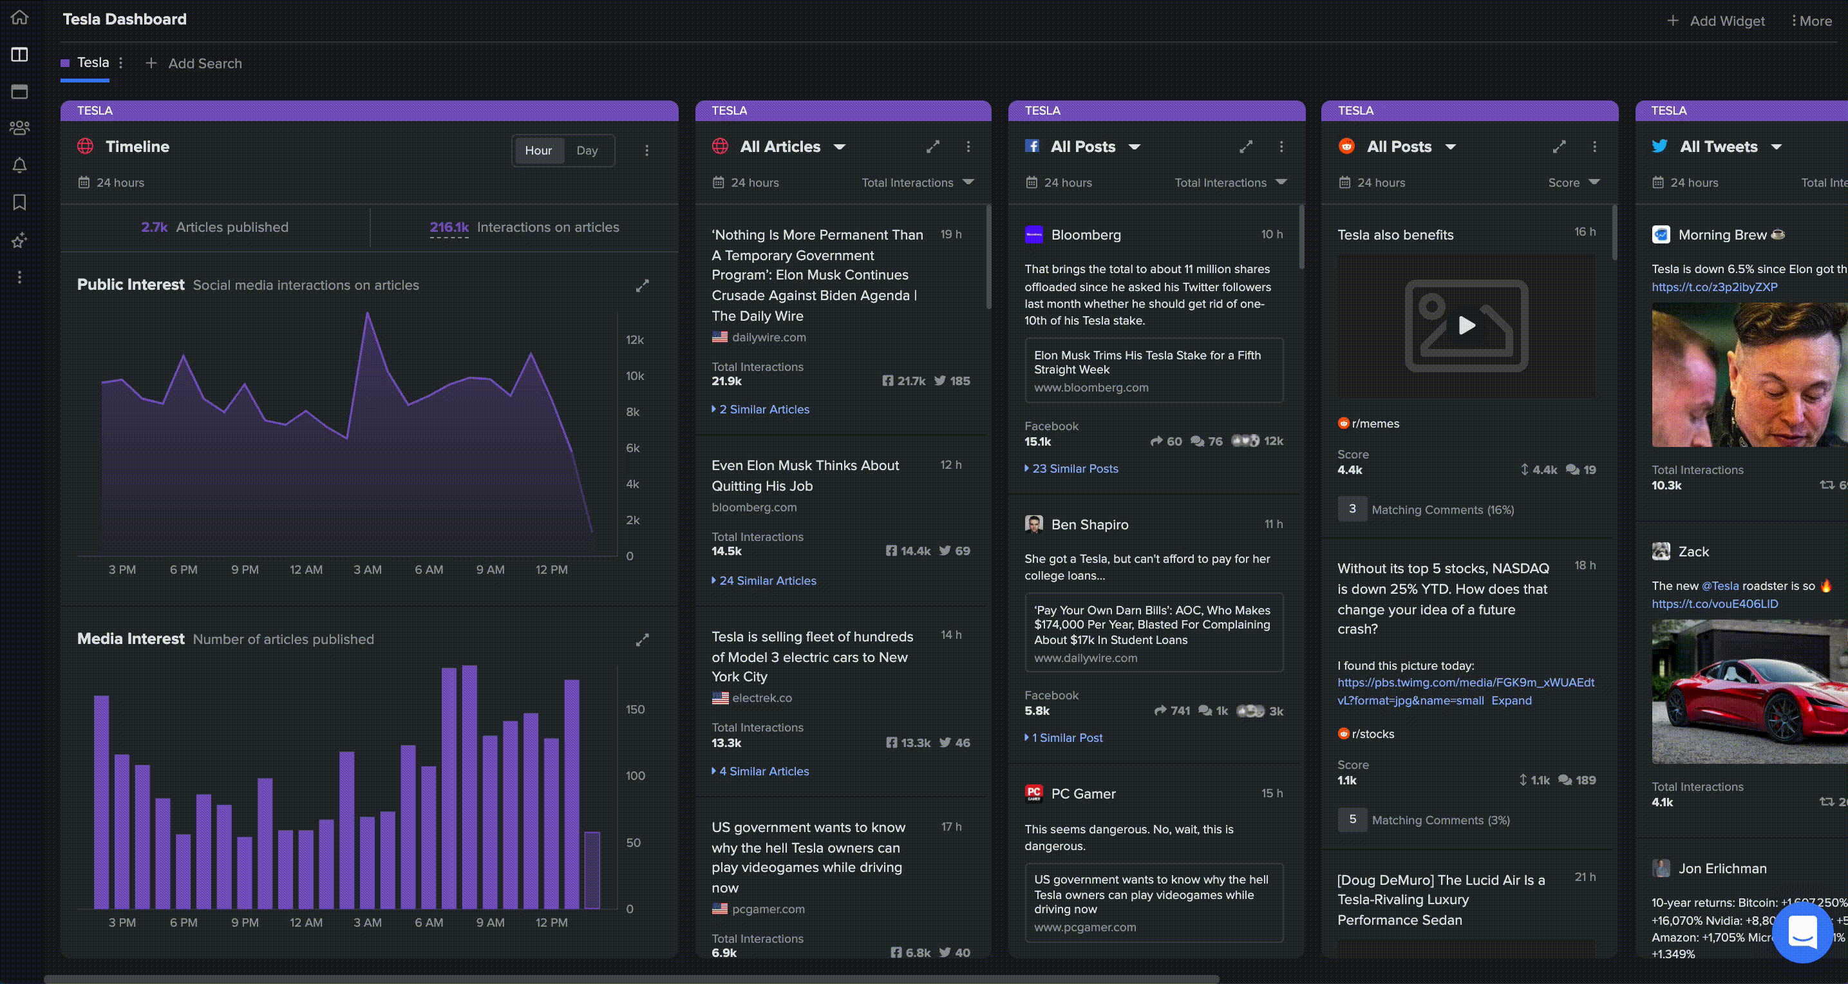This screenshot has width=1848, height=984.
Task: Open the home icon in left sidebar
Action: [19, 17]
